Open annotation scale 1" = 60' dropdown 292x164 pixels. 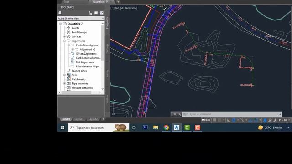pyautogui.click(x=284, y=120)
